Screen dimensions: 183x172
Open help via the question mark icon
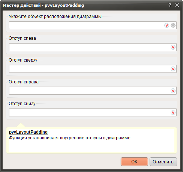170,5
